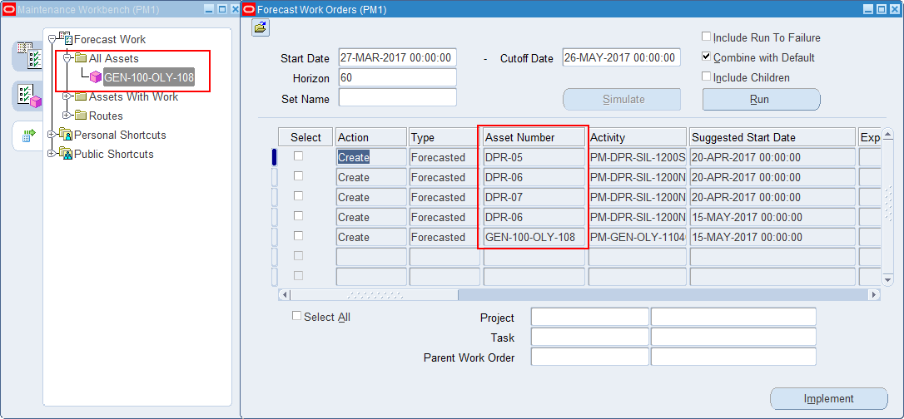
Task: Click the Assets With Work folder icon
Action: (x=80, y=96)
